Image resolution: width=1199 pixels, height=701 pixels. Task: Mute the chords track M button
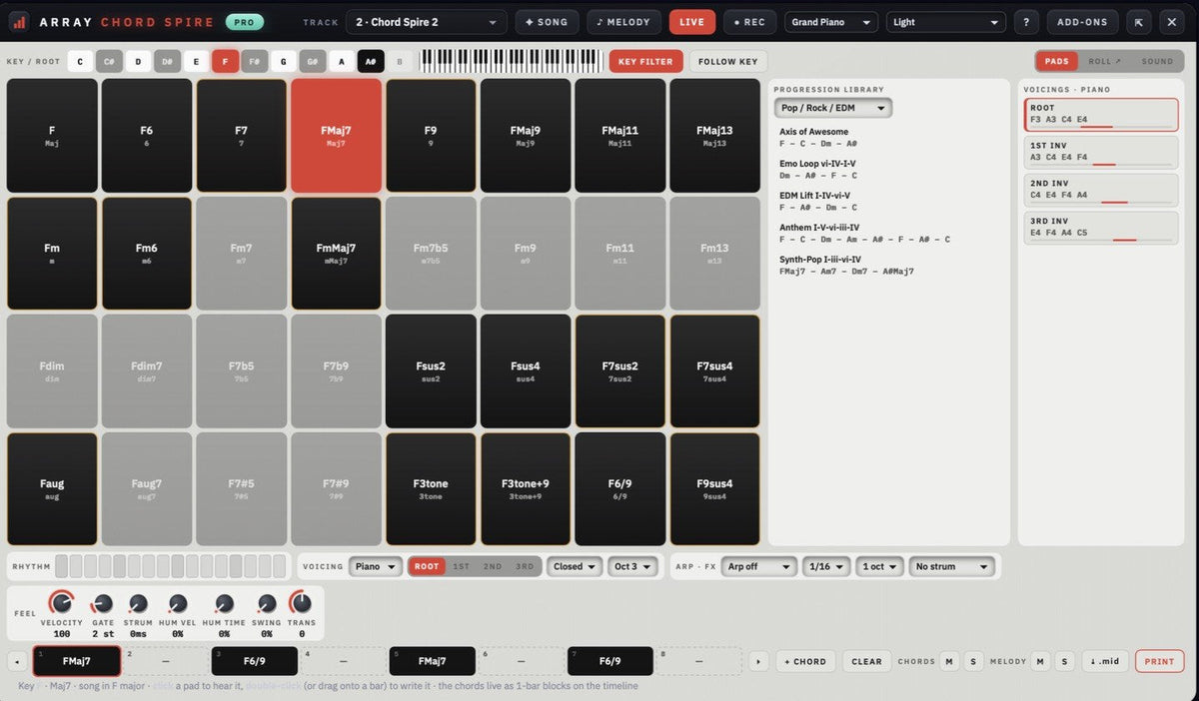tap(949, 661)
